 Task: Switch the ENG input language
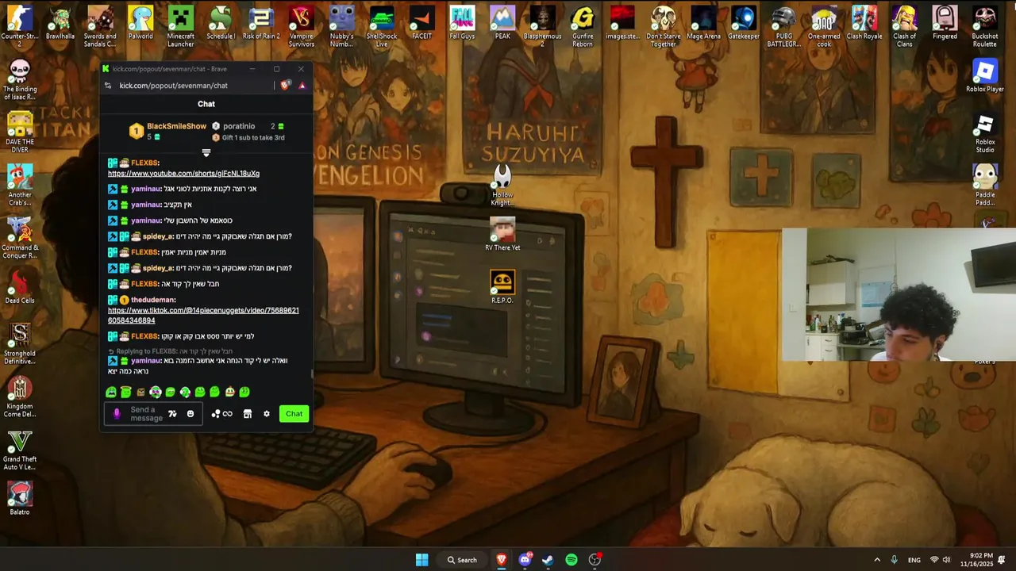click(914, 560)
